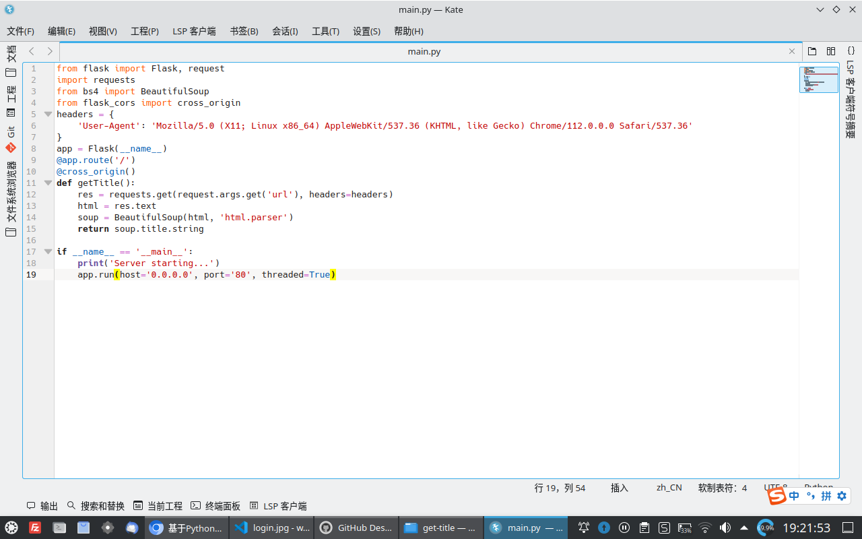Open the 文件系统浏览器 sidebar panel
The image size is (862, 539).
coord(10,195)
